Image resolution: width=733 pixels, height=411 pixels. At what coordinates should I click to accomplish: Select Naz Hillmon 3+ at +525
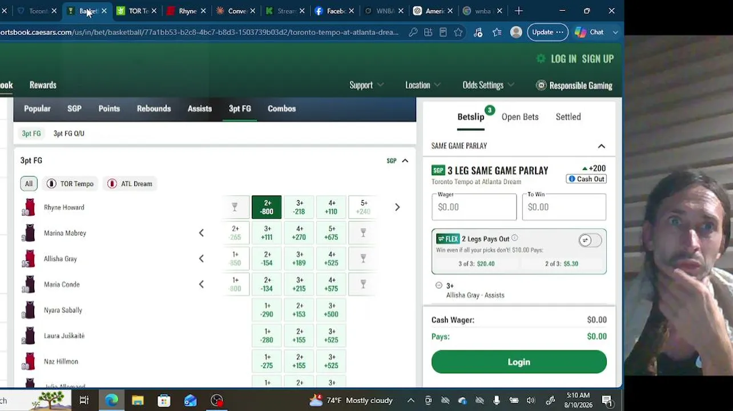coord(331,361)
